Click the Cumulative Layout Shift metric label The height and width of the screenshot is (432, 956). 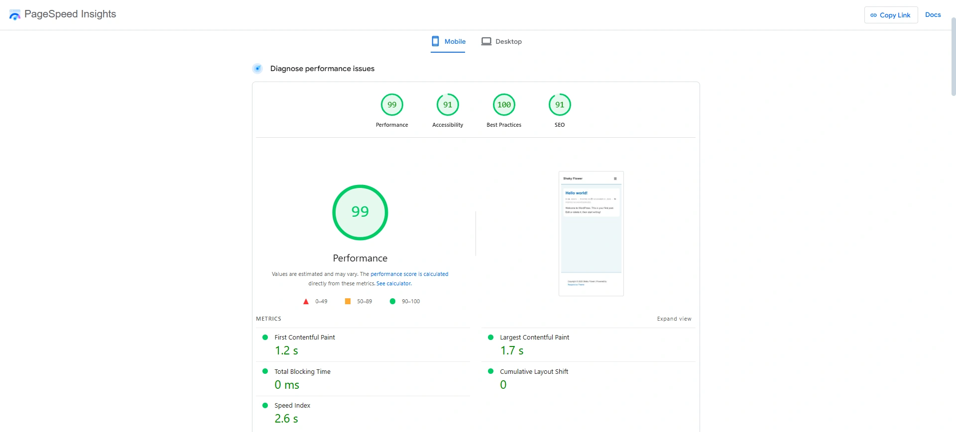coord(534,371)
